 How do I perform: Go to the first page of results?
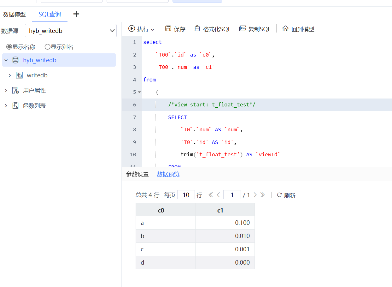coord(211,195)
